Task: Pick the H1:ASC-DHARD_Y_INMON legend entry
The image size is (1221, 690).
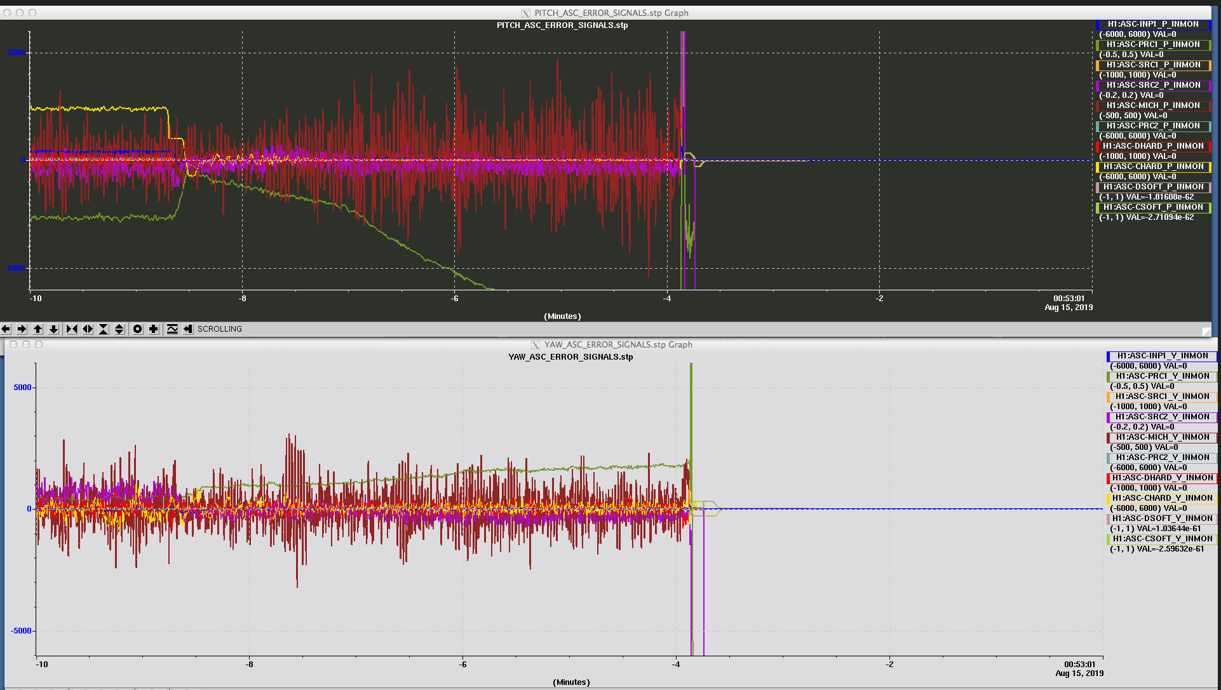Action: [1163, 478]
